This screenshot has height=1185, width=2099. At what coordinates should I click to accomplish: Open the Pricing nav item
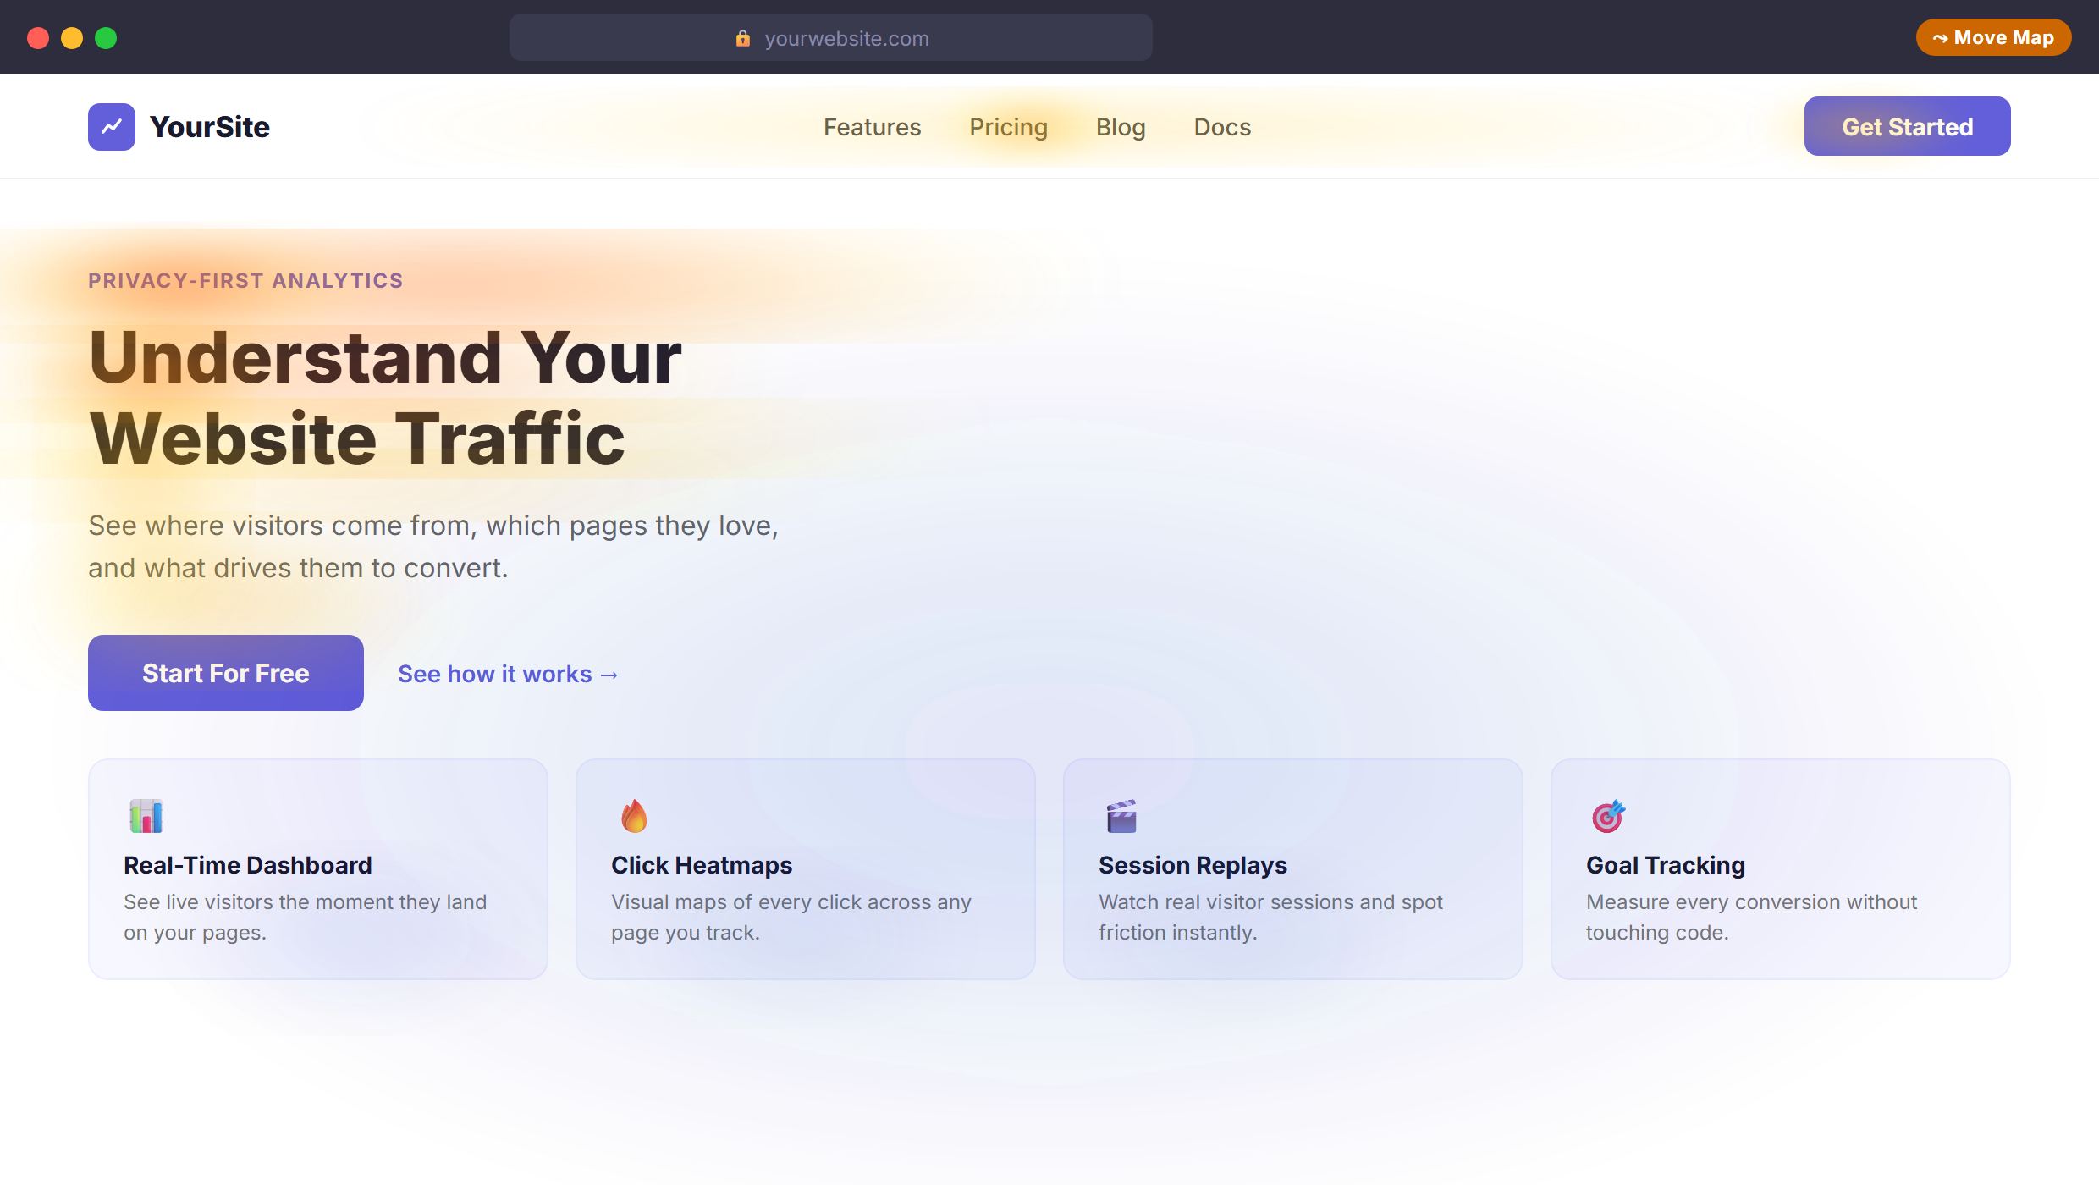click(x=1008, y=127)
